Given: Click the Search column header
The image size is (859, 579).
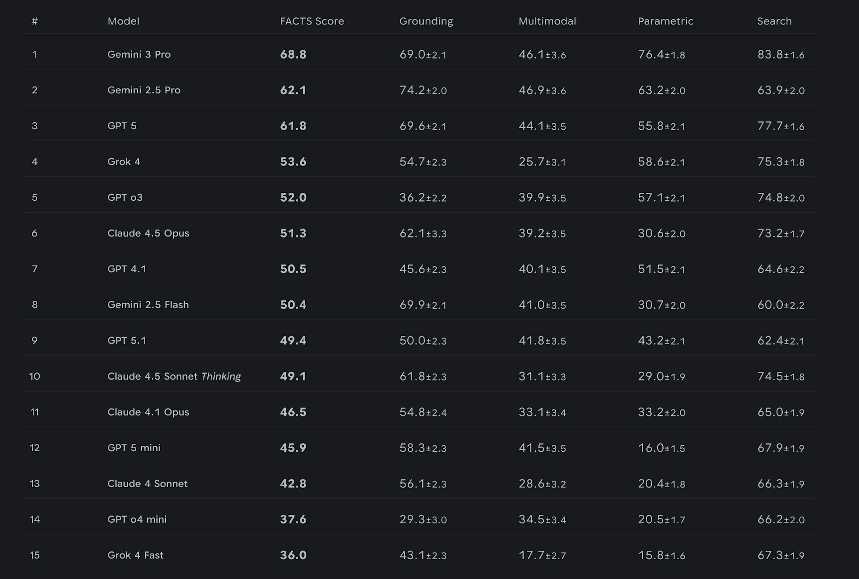Looking at the screenshot, I should (x=774, y=21).
